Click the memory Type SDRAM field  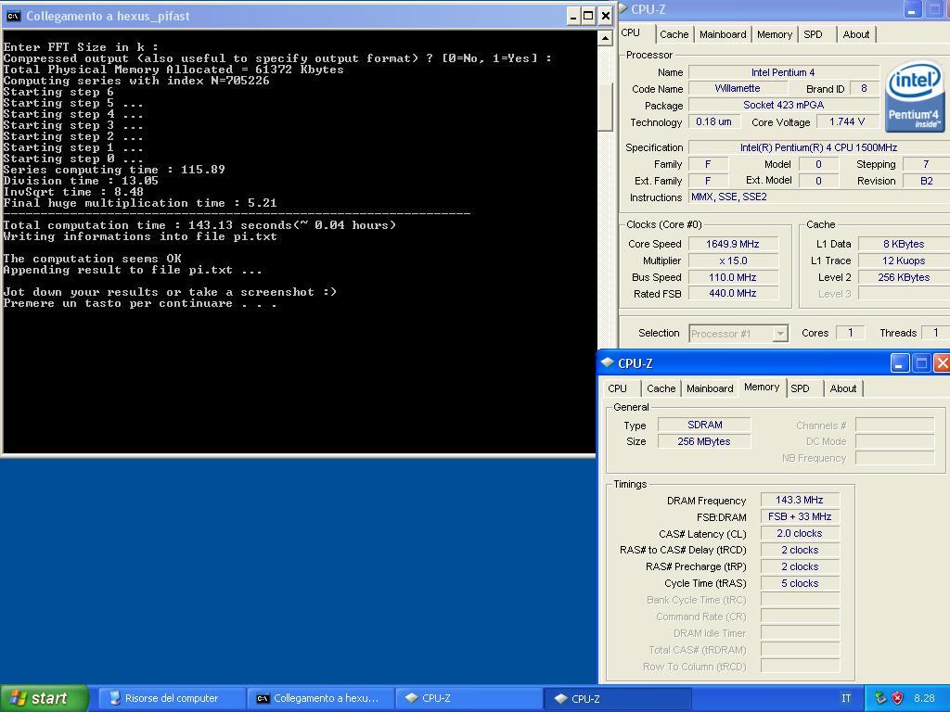[704, 425]
